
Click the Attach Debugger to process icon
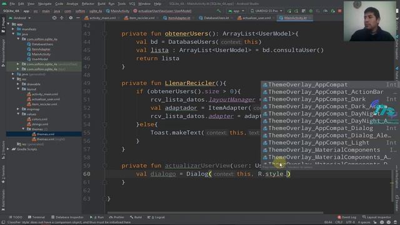(x=332, y=11)
